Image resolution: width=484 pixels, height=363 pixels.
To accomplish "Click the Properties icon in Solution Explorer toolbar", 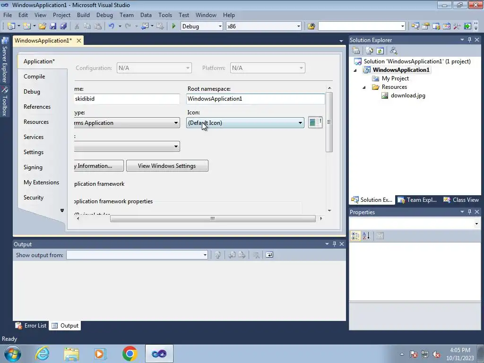I will pos(356,51).
